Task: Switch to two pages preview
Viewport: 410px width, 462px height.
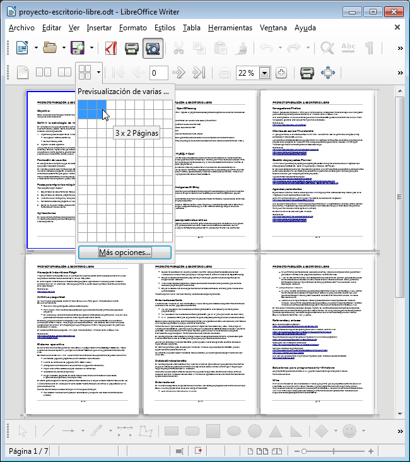Action: click(44, 73)
